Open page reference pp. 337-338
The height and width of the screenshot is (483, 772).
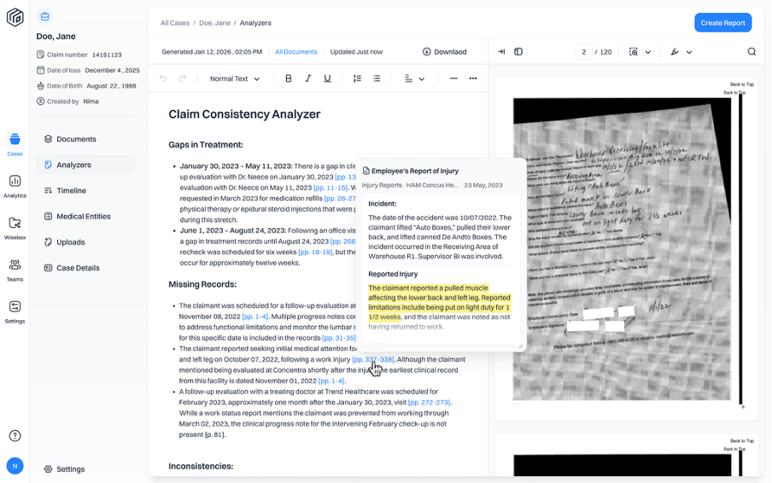[372, 359]
